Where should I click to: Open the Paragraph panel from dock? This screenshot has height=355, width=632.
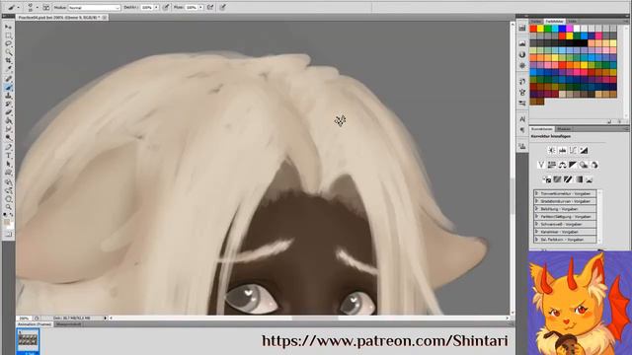522,130
